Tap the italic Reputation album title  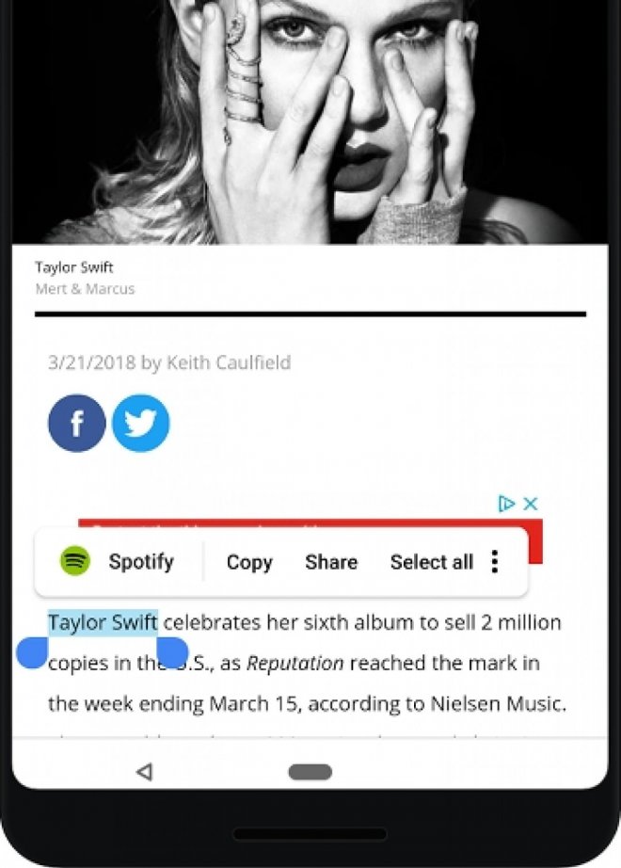(x=295, y=663)
